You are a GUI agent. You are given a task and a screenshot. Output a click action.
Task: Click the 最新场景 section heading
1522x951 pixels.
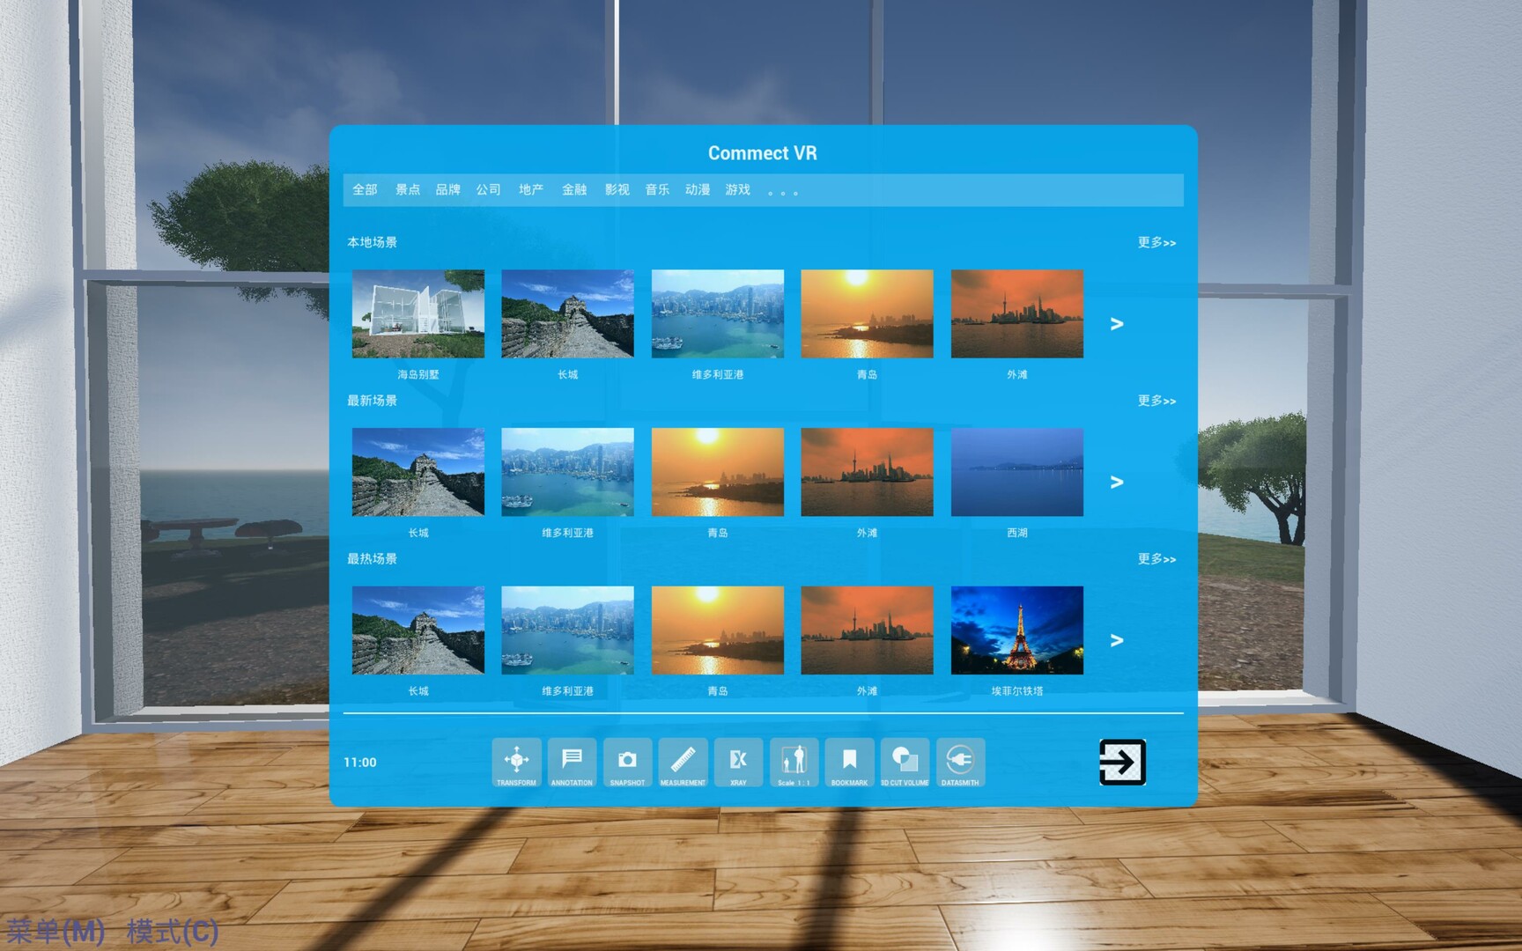pos(372,401)
